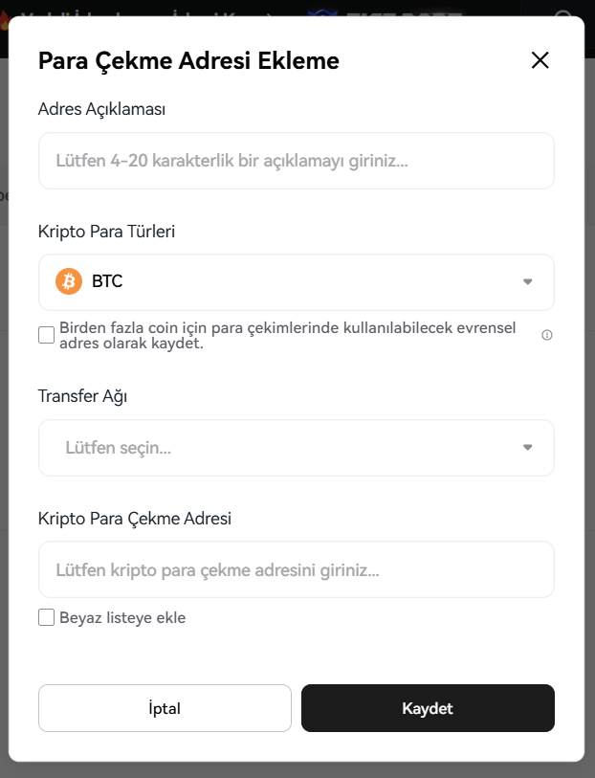Open the Kripto Para Türleri BTC selector
Screen dimensions: 595x778
point(297,282)
